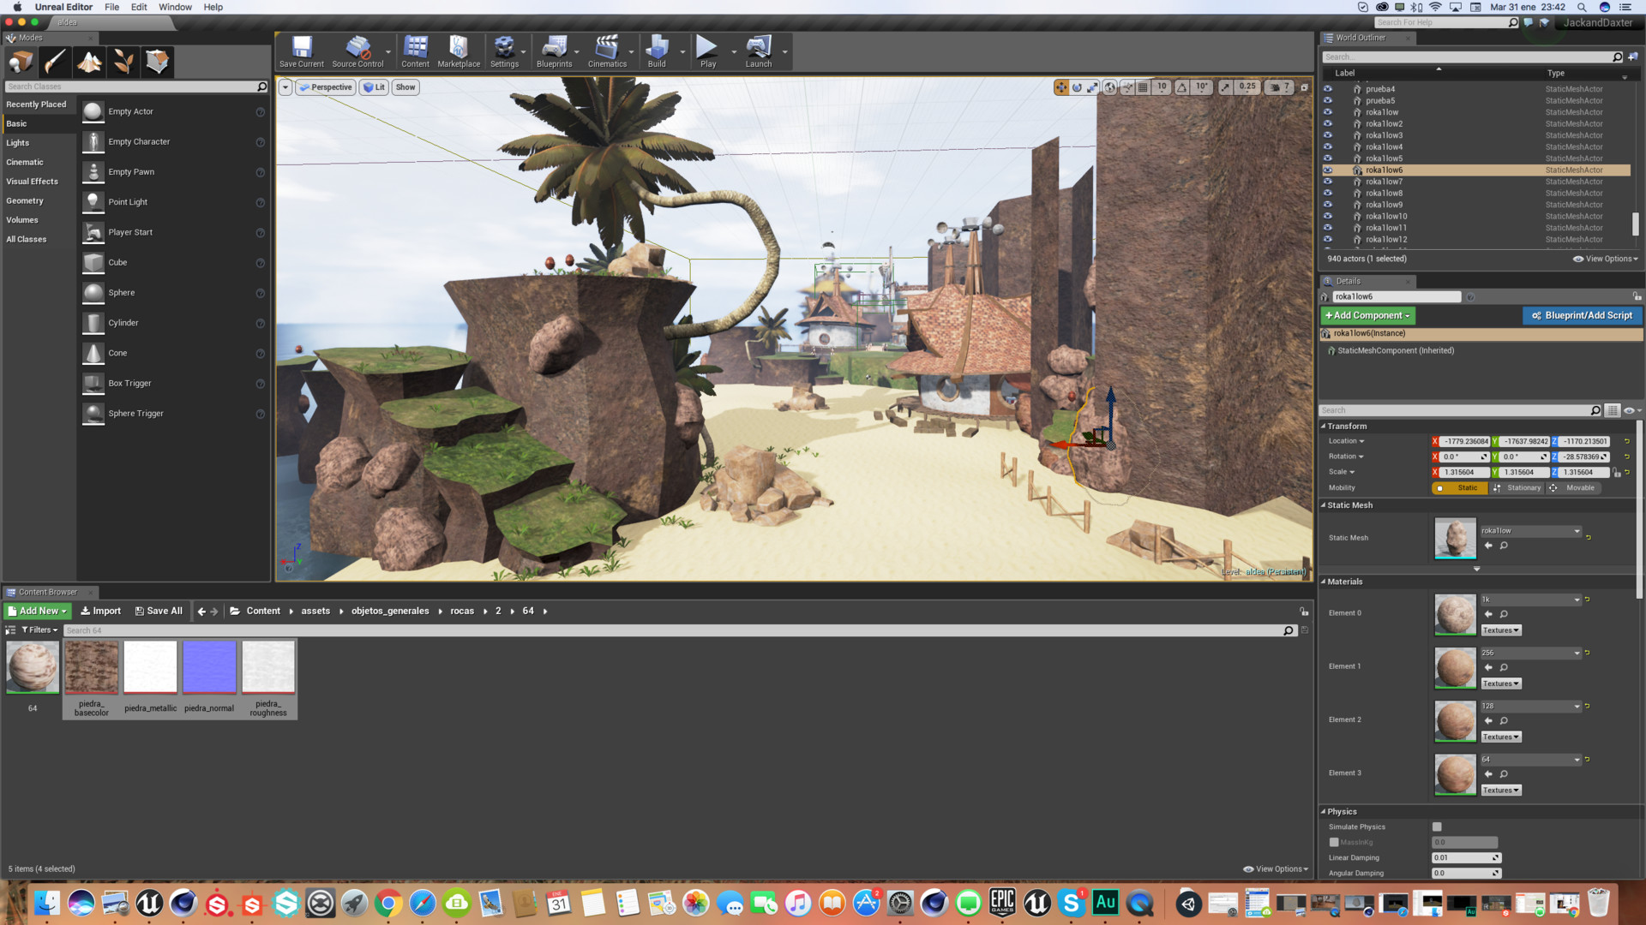Toggle surface snapping icon in viewport
1646x925 pixels.
click(1127, 87)
